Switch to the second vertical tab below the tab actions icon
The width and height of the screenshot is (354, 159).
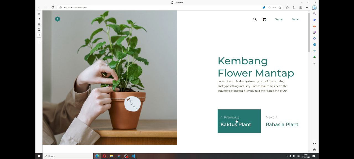click(x=39, y=19)
